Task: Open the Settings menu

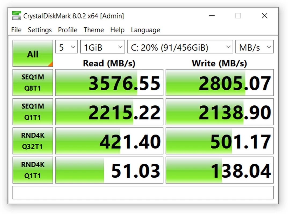Action: tap(40, 30)
